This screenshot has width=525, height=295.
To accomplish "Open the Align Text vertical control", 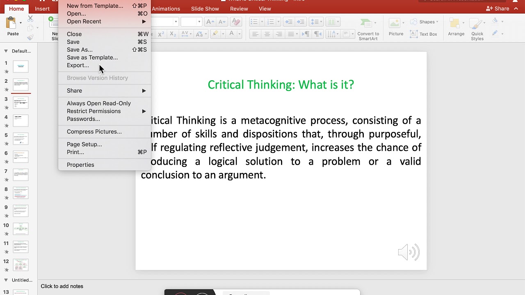I will point(348,34).
